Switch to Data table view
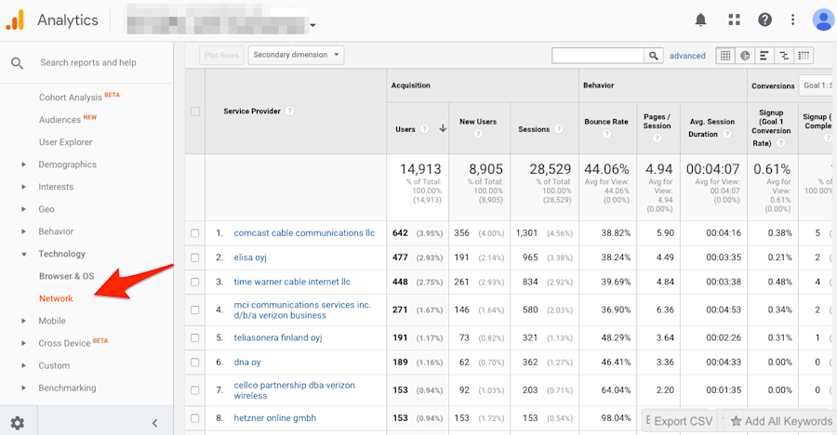This screenshot has height=435, width=837. 724,56
